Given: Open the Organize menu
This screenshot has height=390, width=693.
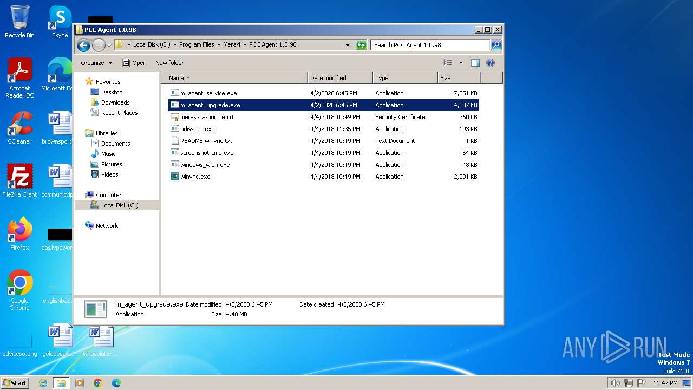Looking at the screenshot, I should point(96,63).
